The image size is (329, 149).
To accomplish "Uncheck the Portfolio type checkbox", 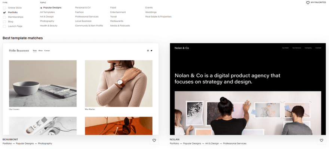I will [x=4, y=12].
